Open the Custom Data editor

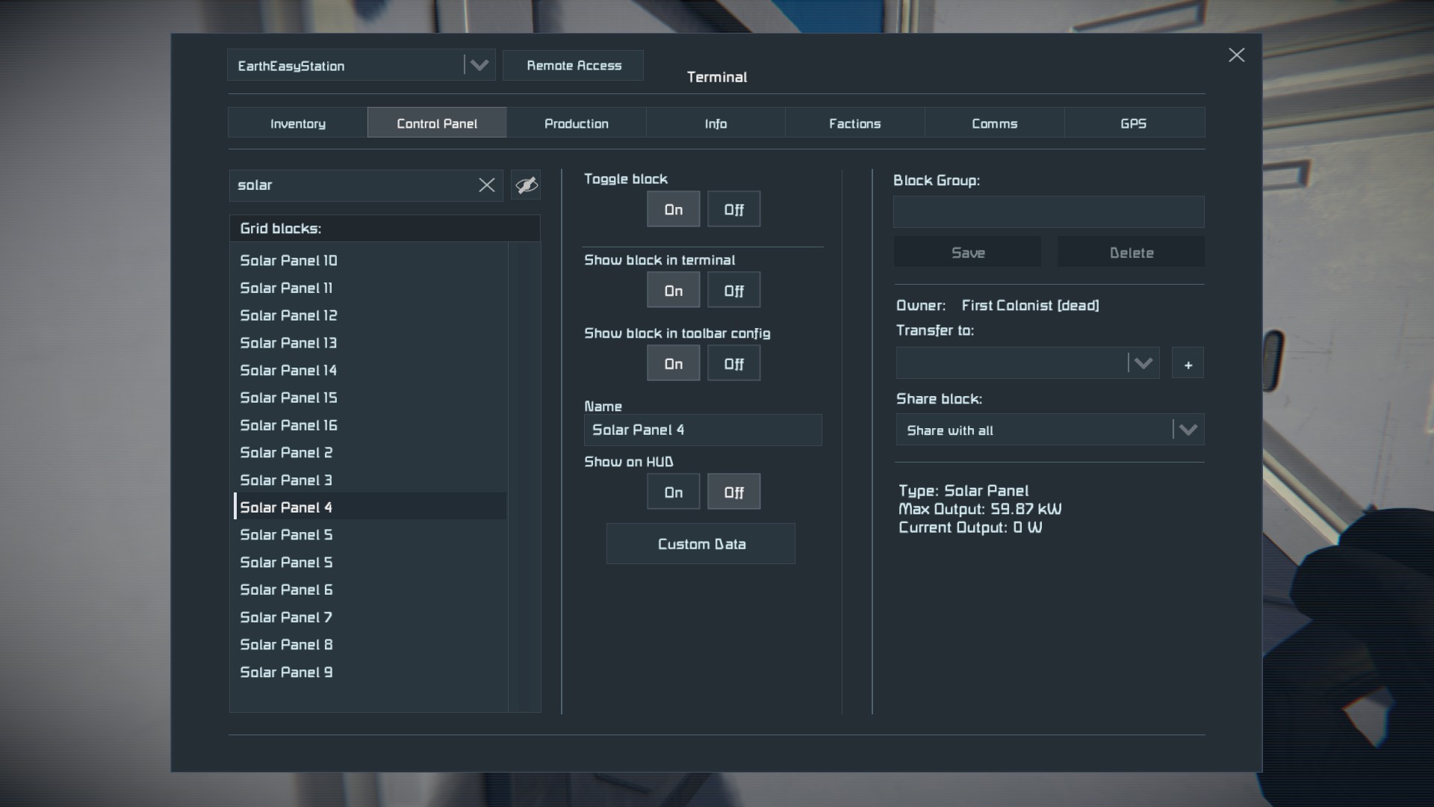[x=701, y=544]
